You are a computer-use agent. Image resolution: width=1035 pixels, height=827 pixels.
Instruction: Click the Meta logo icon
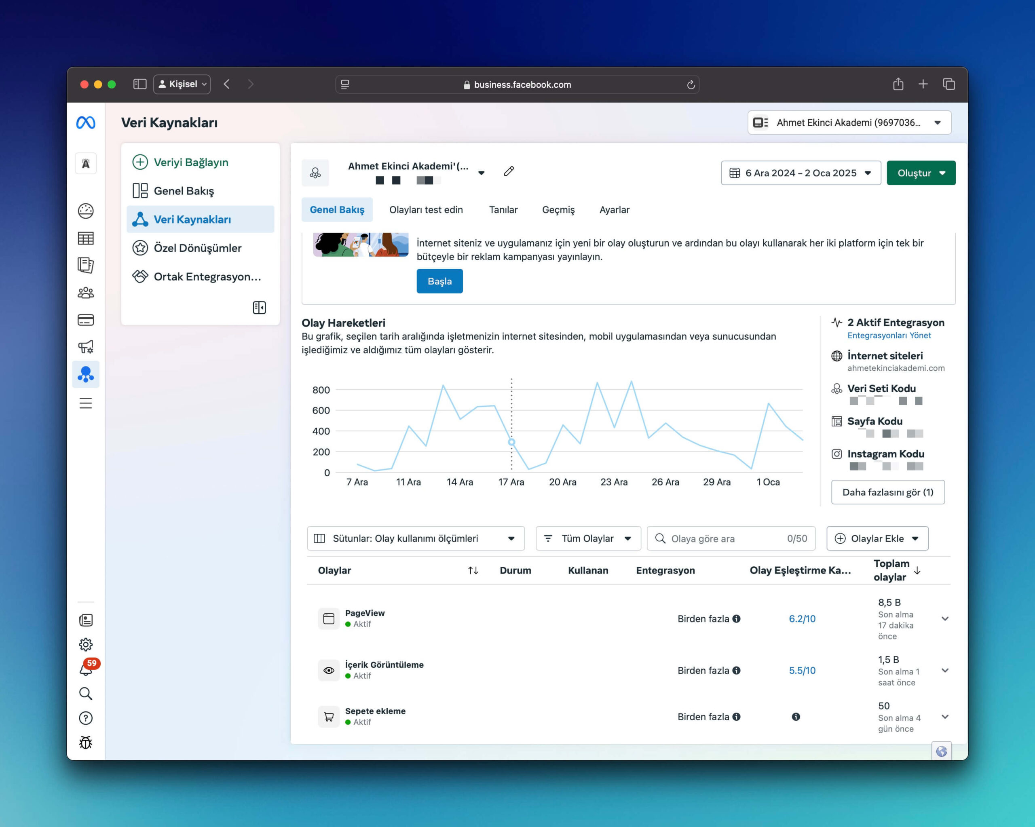(85, 123)
